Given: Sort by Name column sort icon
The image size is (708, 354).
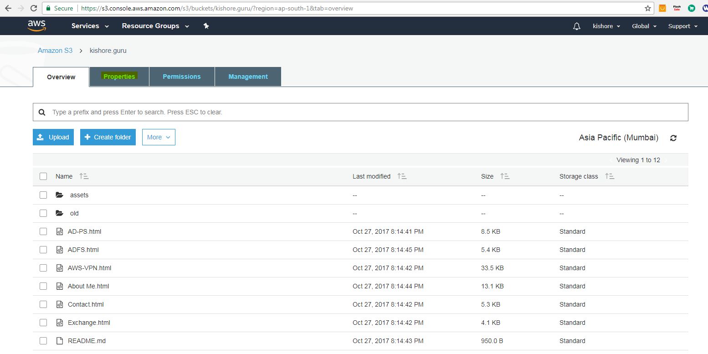Looking at the screenshot, I should point(84,176).
